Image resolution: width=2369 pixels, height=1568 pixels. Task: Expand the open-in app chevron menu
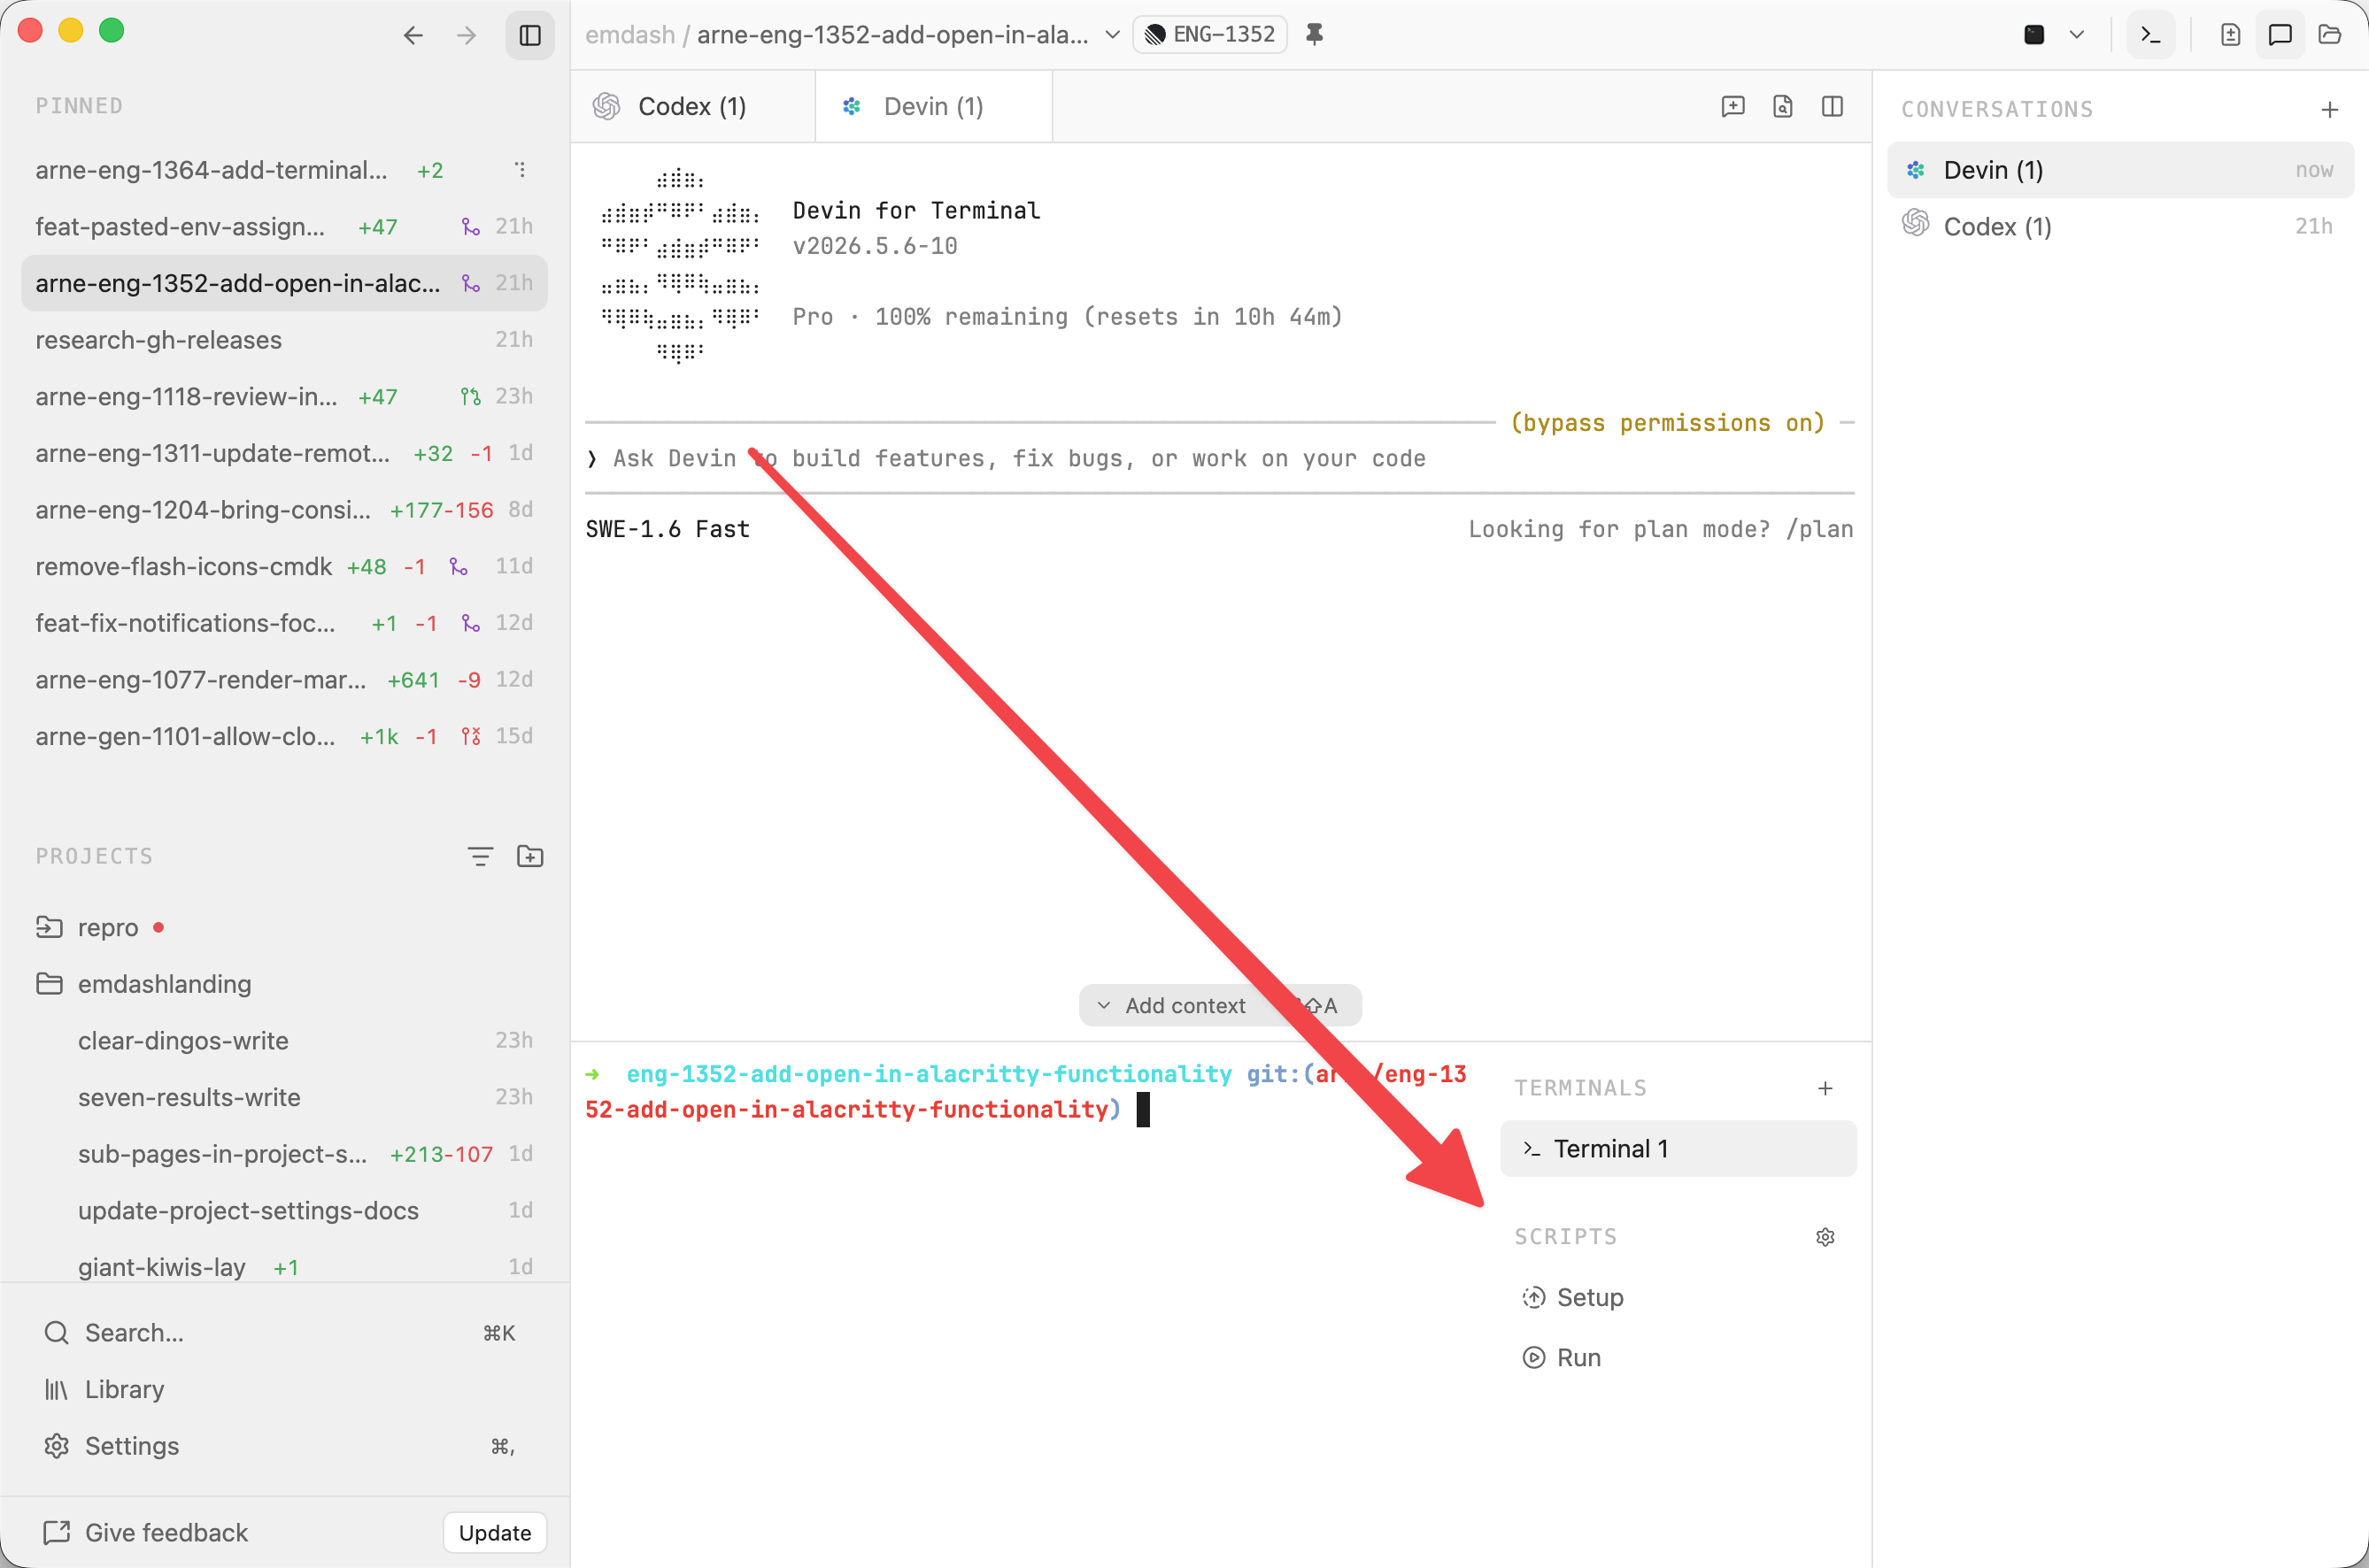(x=2077, y=35)
